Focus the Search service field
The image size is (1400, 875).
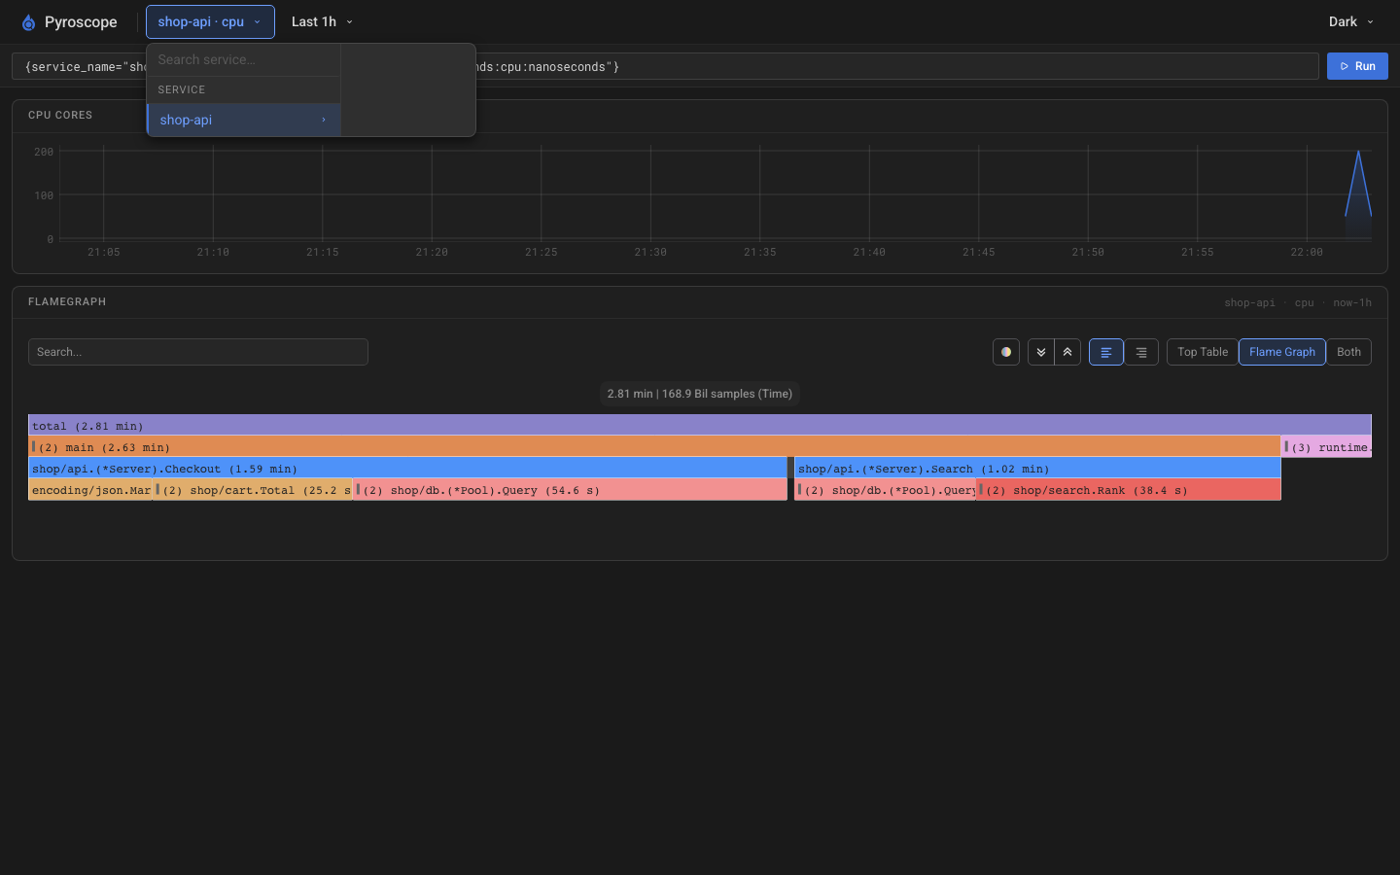(243, 59)
